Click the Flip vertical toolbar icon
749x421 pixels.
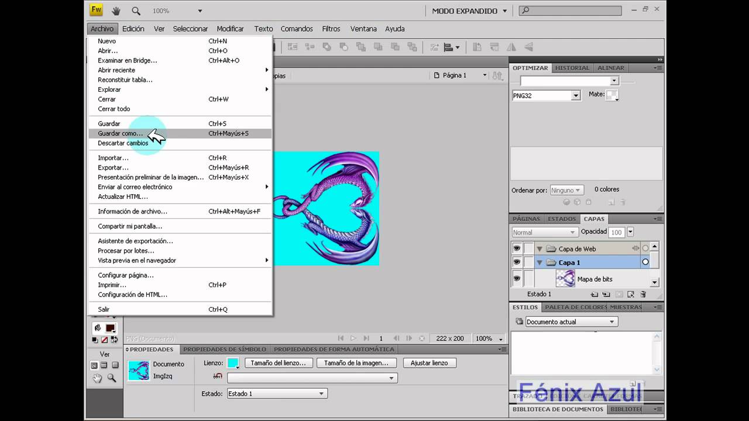pyautogui.click(x=528, y=47)
